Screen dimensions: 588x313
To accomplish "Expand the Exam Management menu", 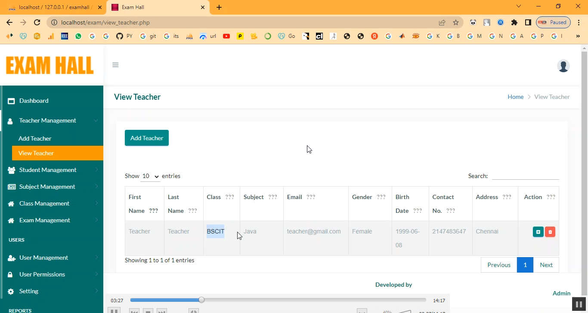I will click(x=45, y=220).
